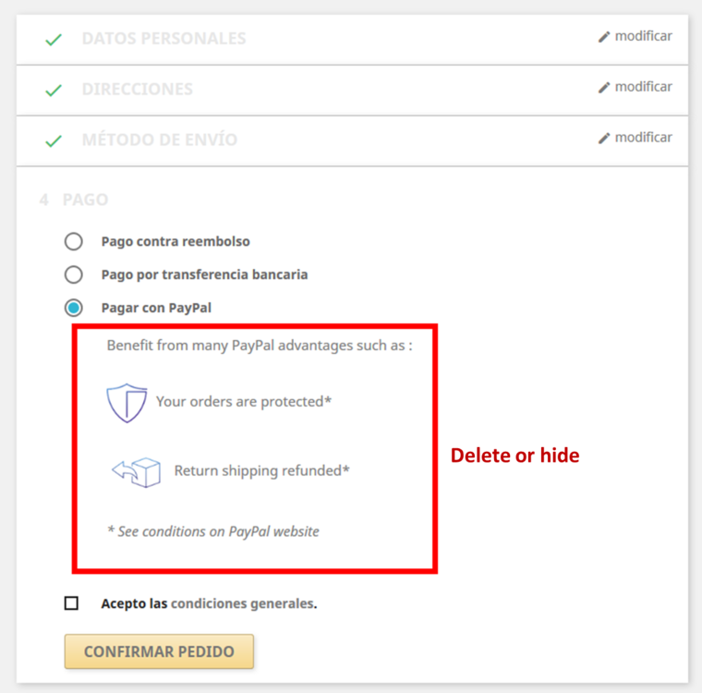Click the pencil icon in Datos Personales row
Screen dimensions: 702x693
coord(604,37)
